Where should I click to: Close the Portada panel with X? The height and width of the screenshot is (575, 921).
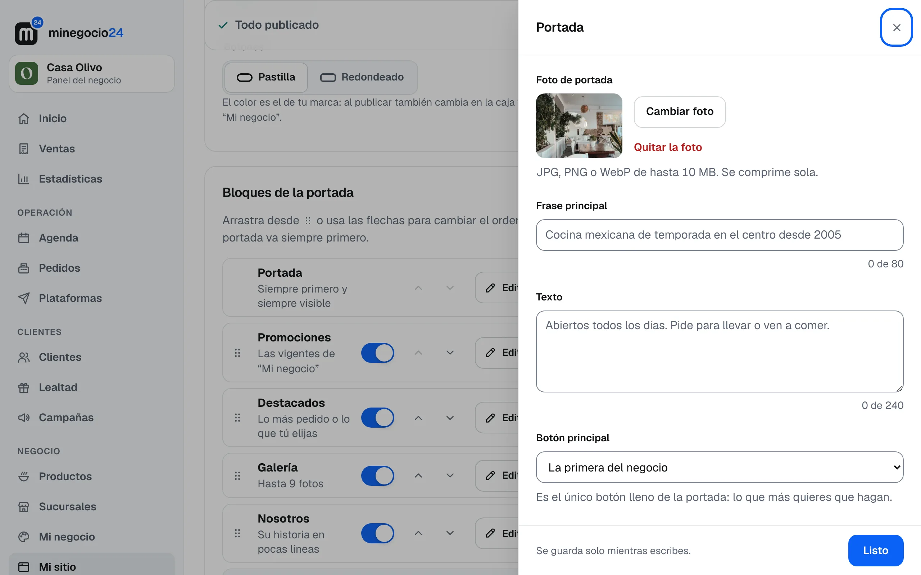pos(896,27)
